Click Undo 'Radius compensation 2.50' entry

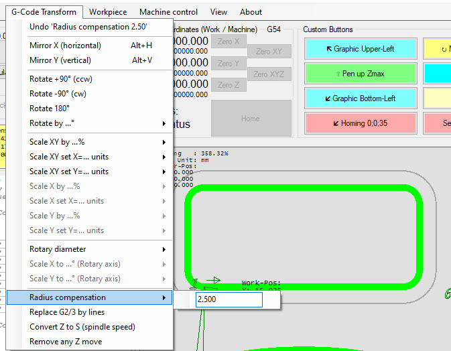88,27
